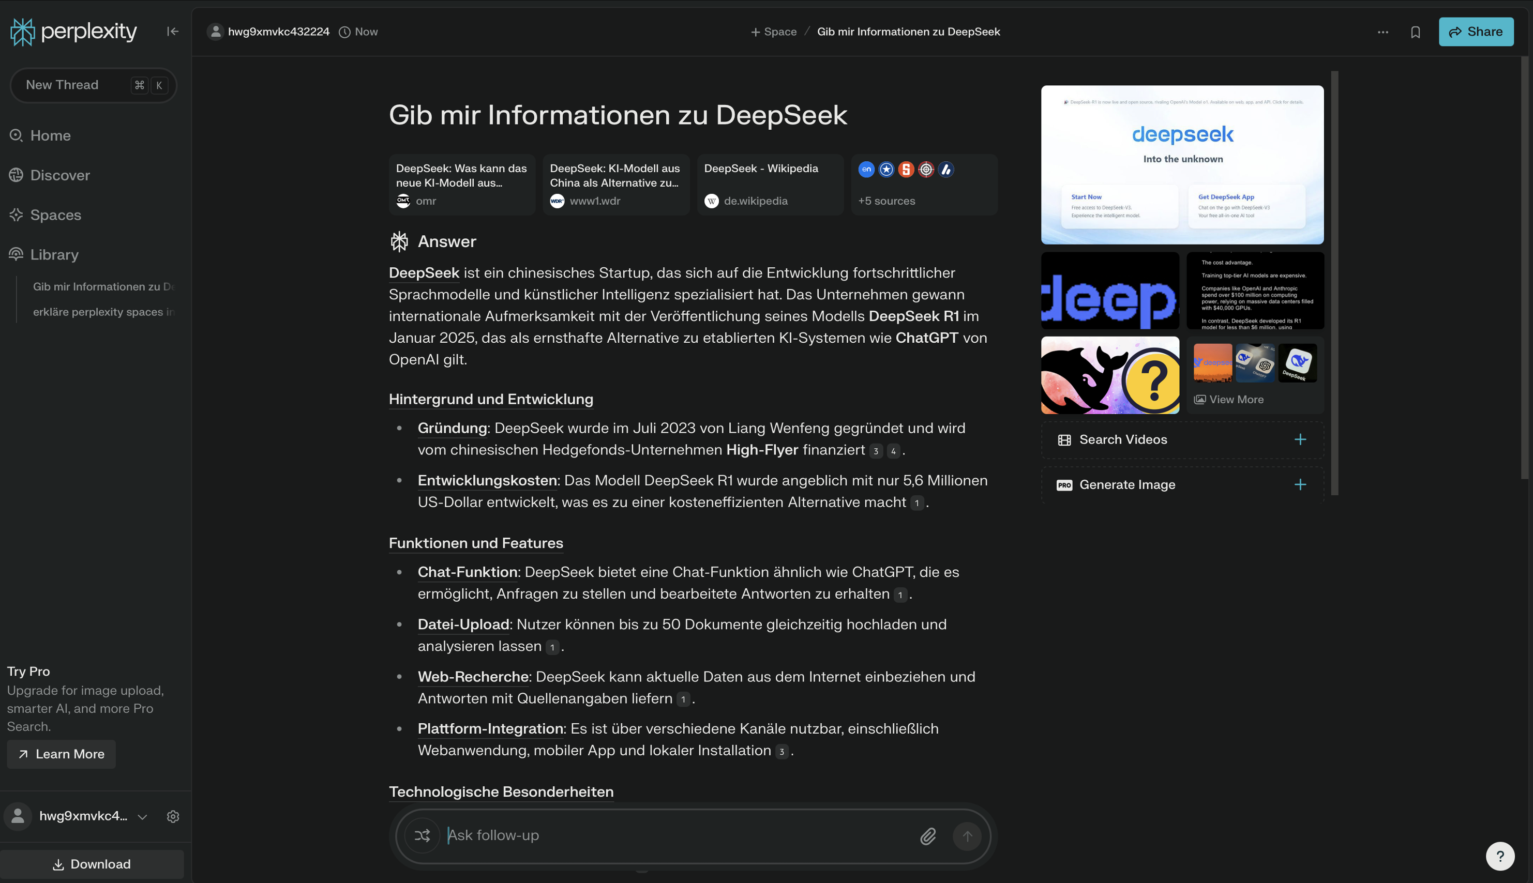The image size is (1533, 883).
Task: Open the omr source card
Action: pyautogui.click(x=462, y=185)
